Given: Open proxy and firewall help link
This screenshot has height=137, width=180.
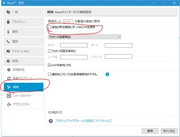Looking at the screenshot, I should click(84, 120).
